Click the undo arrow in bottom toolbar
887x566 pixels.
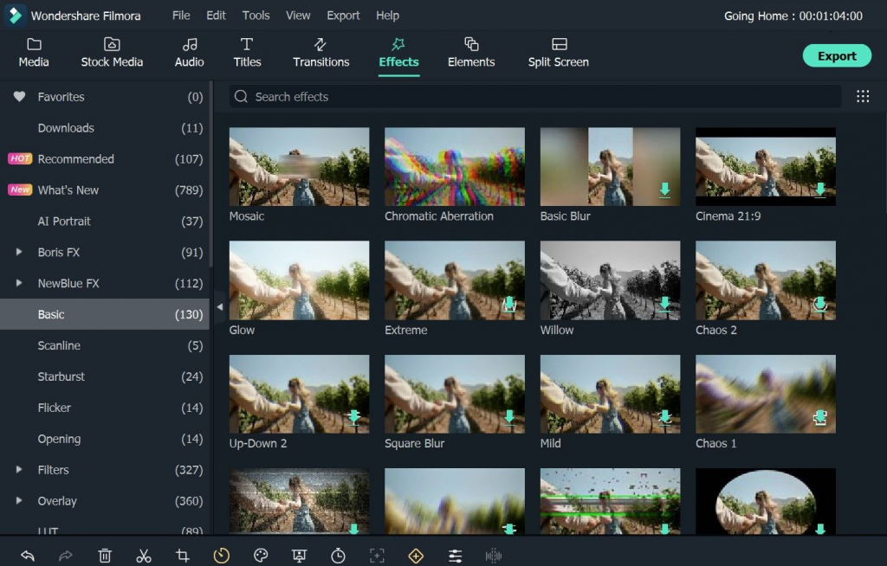click(x=27, y=556)
